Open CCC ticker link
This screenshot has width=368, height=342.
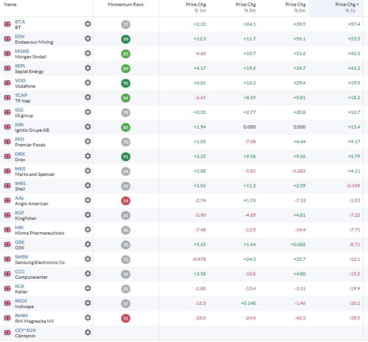(20, 272)
